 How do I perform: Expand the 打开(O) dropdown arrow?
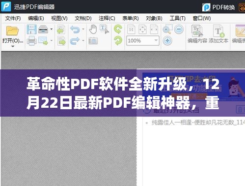[13, 46]
